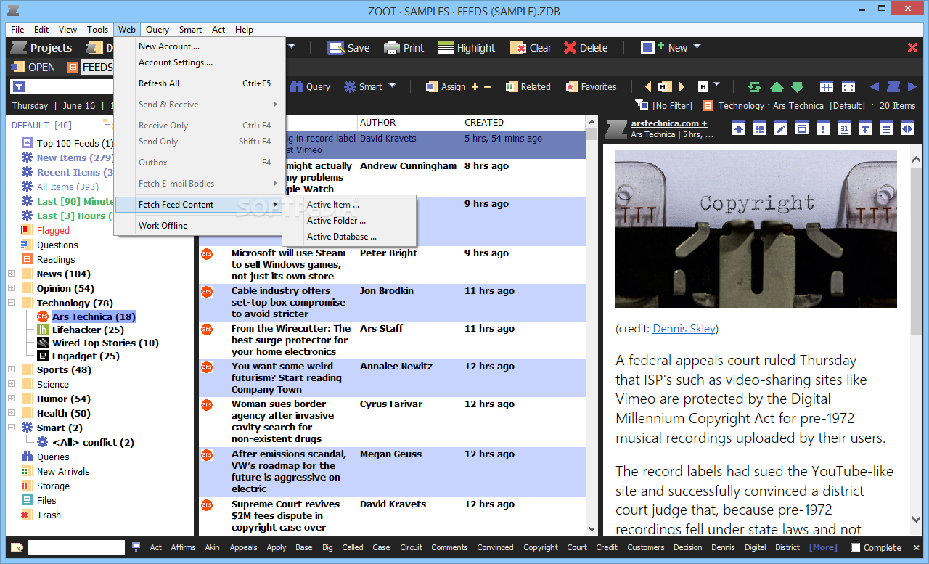Click the exclamation mark icon in reader
The height and width of the screenshot is (564, 929).
(x=822, y=128)
